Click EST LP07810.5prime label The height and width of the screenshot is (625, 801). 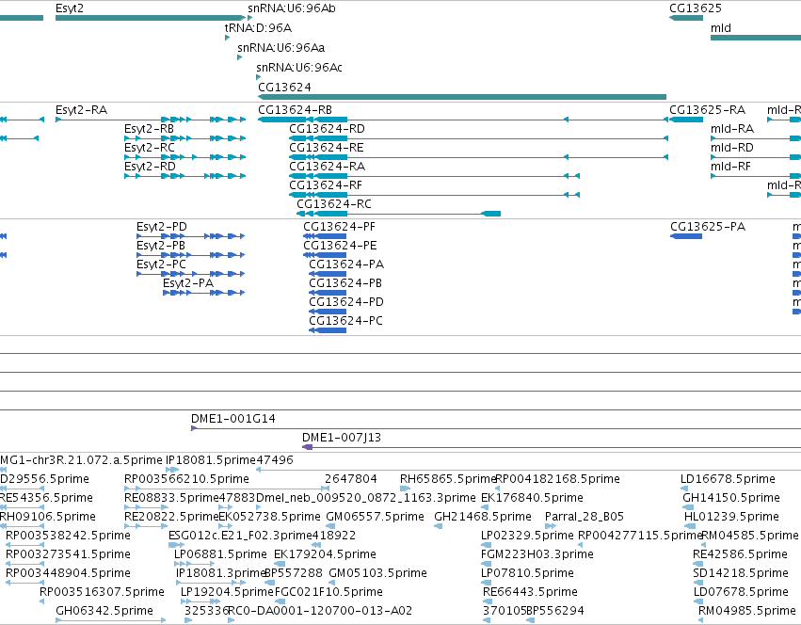click(527, 573)
